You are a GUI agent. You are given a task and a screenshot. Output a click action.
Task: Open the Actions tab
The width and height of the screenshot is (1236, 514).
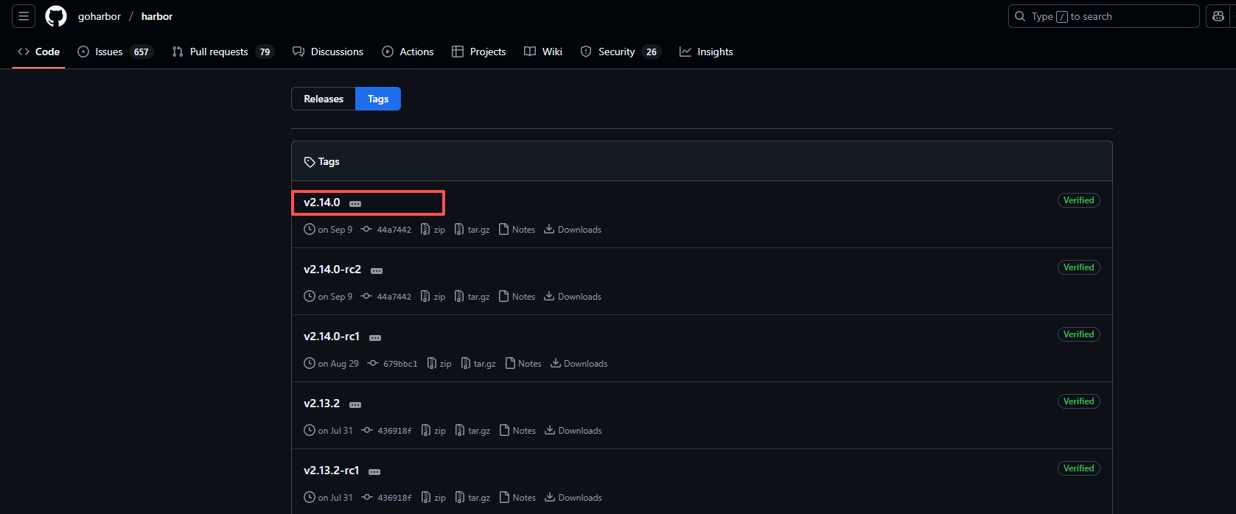click(408, 52)
